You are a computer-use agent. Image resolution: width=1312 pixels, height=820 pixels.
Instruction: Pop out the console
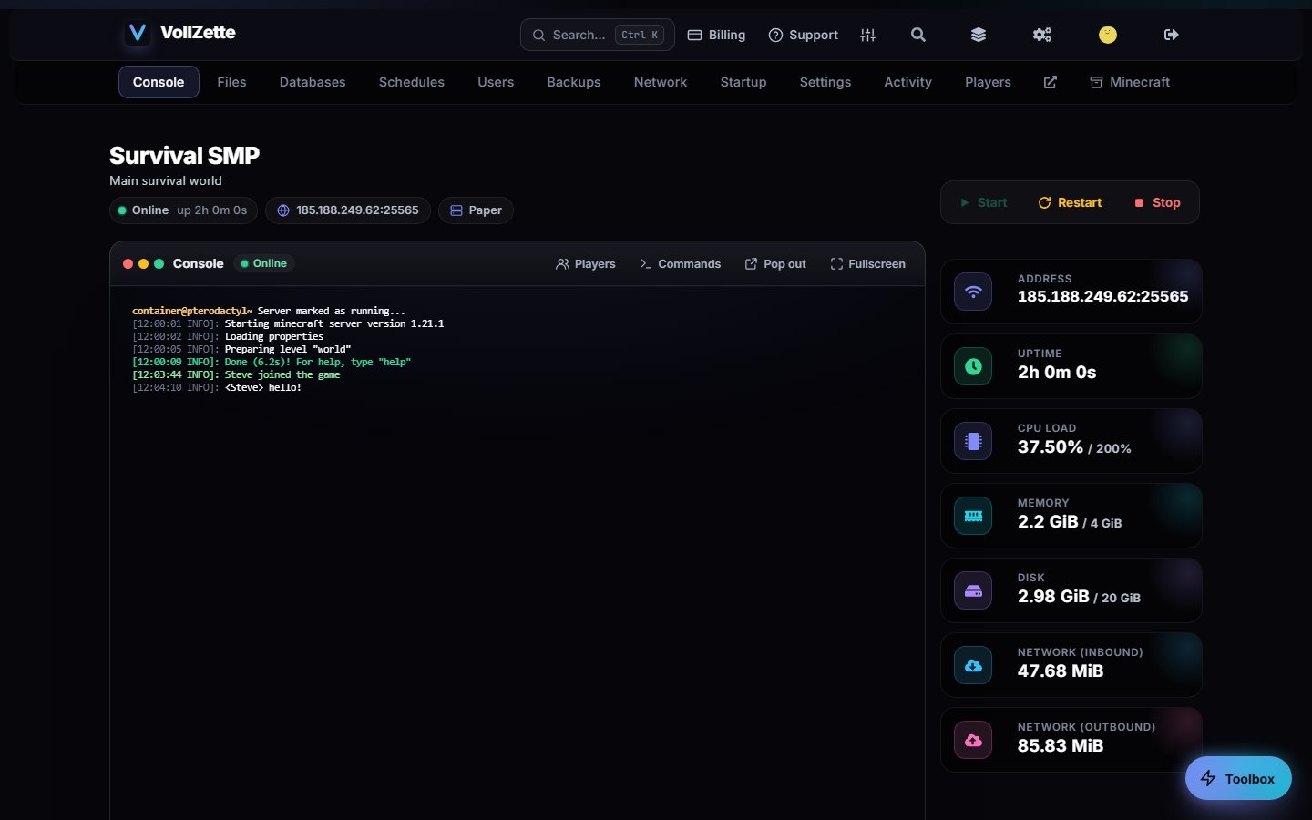point(775,264)
